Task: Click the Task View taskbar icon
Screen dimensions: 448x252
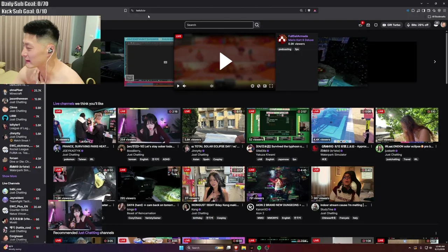Action: click(x=229, y=248)
